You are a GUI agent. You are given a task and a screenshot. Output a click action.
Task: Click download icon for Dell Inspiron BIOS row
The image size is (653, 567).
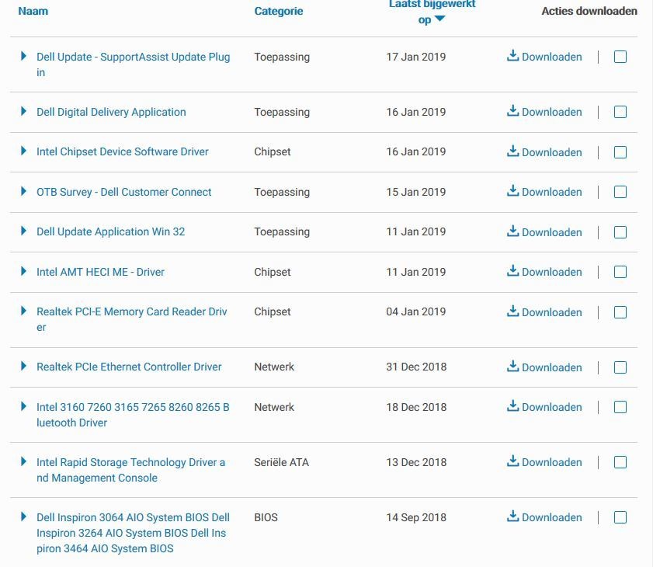pyautogui.click(x=512, y=517)
